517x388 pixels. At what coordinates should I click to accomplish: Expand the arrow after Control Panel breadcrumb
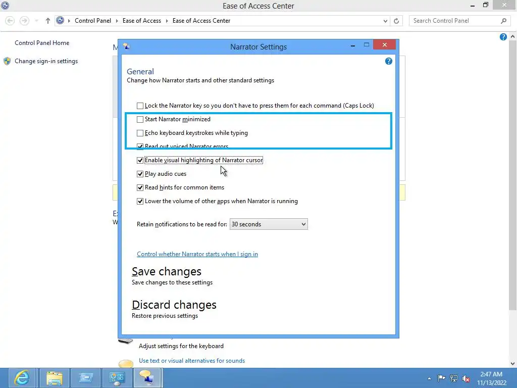point(117,21)
